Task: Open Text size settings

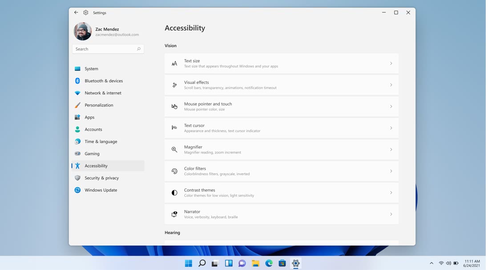Action: [x=281, y=63]
